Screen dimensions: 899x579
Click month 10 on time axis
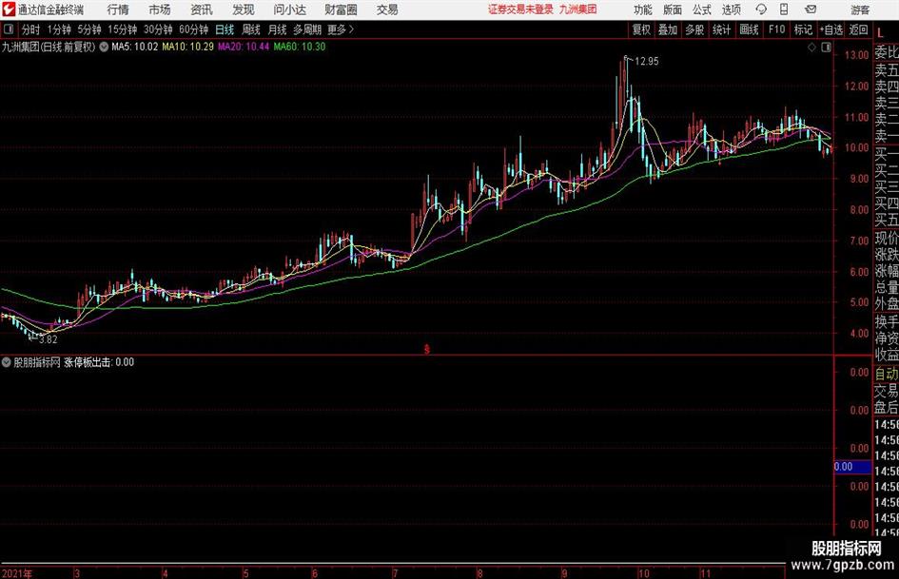tap(644, 573)
